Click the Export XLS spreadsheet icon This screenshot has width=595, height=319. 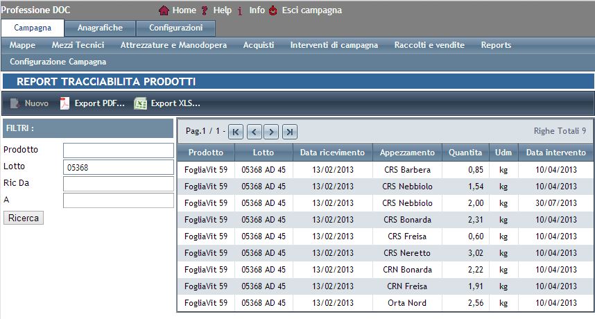[x=141, y=104]
